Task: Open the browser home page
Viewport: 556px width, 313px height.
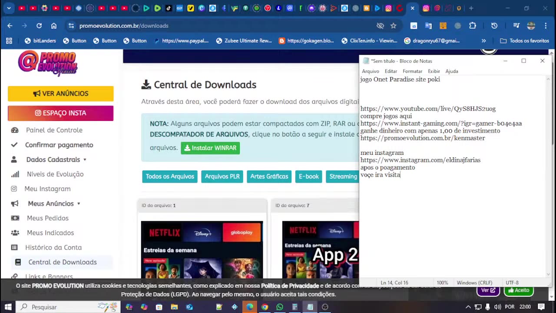Action: (54, 26)
